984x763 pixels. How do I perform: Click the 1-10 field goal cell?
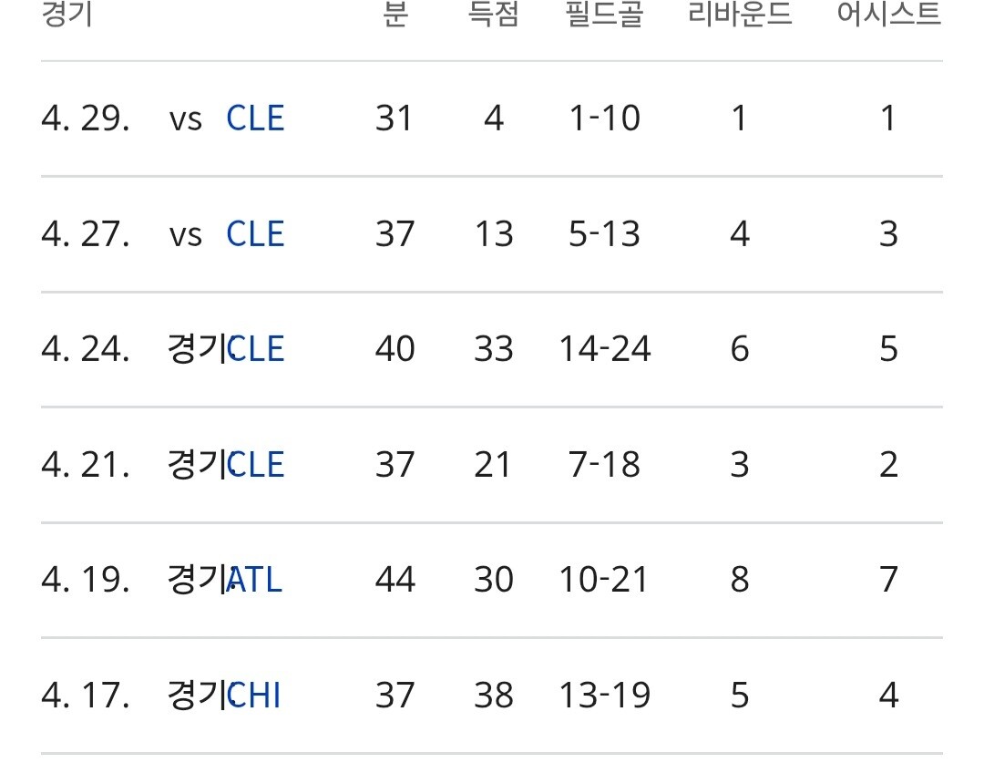pyautogui.click(x=605, y=119)
